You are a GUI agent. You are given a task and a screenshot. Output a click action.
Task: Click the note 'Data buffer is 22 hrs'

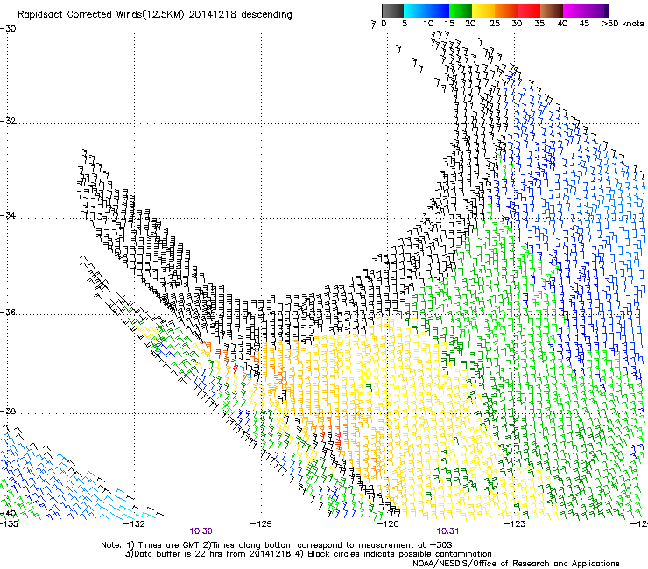pyautogui.click(x=177, y=554)
